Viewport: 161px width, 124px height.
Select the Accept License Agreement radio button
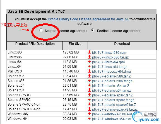pyautogui.click(x=41, y=30)
